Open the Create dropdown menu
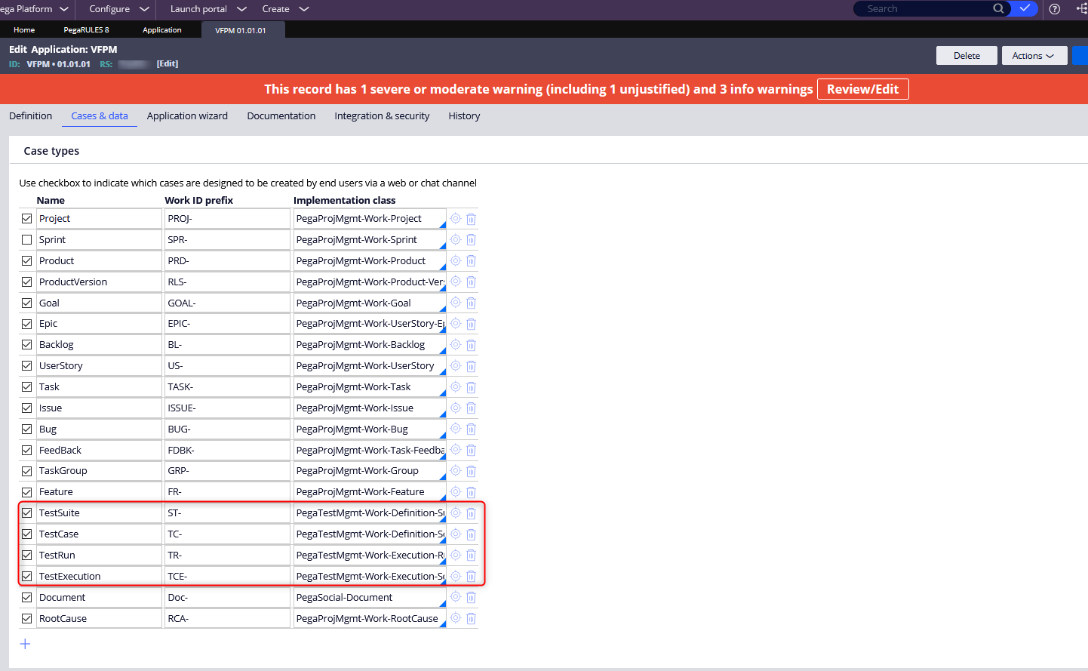This screenshot has height=671, width=1088. click(x=285, y=9)
